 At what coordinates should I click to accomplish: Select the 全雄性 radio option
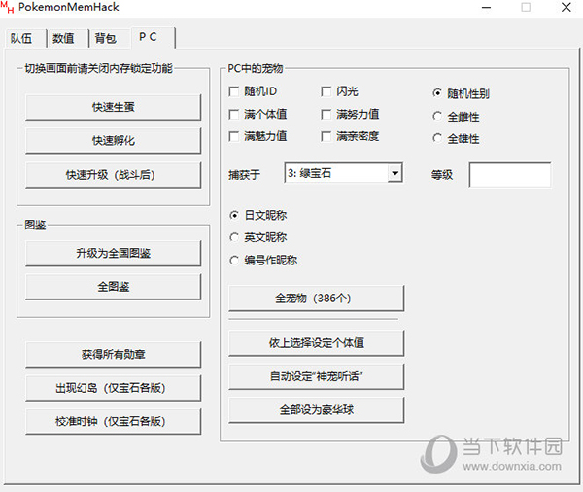tap(437, 138)
